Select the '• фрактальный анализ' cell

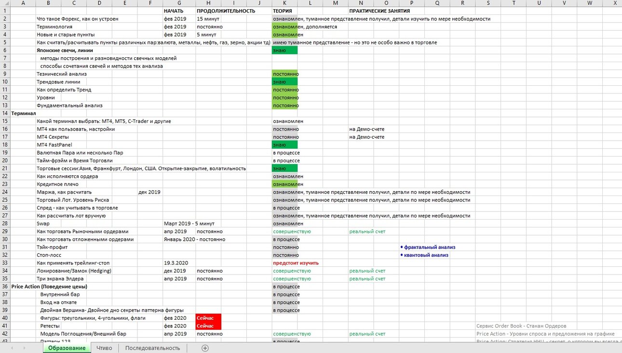428,247
